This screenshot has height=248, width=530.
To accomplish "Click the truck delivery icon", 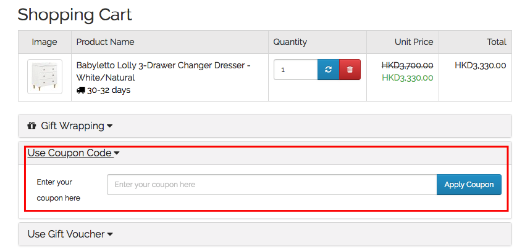I will coord(80,90).
